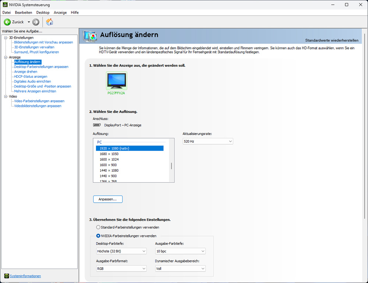368x283 pixels.
Task: Open the Ausgabe-Farbtiefe 10 bpc dropdown
Action: click(x=180, y=251)
